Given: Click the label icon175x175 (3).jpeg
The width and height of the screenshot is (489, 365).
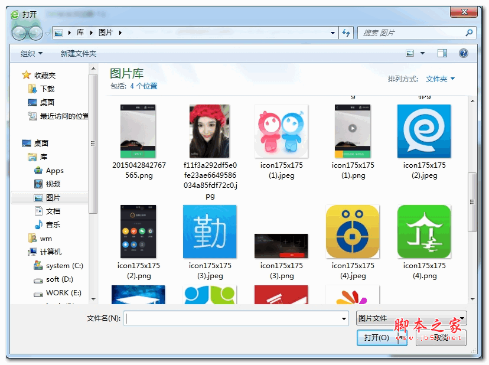Looking at the screenshot, I should 210,271.
